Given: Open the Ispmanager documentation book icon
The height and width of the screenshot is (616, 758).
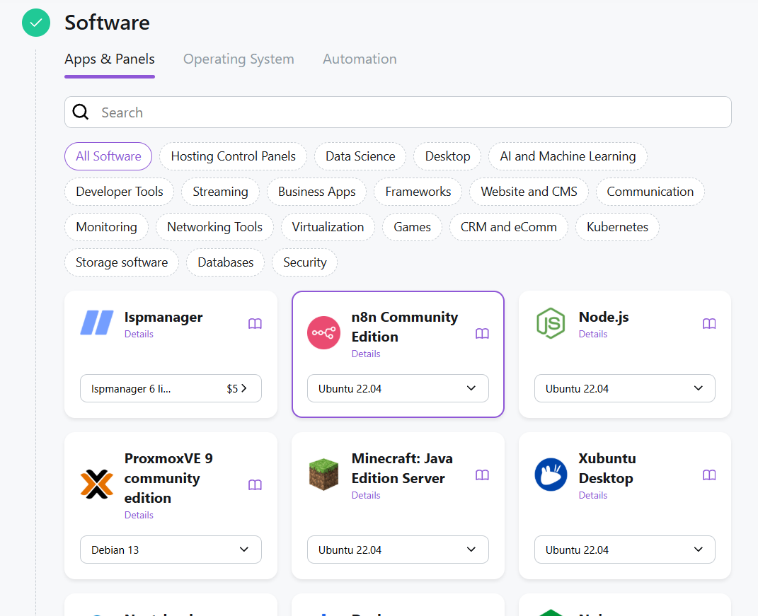Looking at the screenshot, I should (255, 324).
